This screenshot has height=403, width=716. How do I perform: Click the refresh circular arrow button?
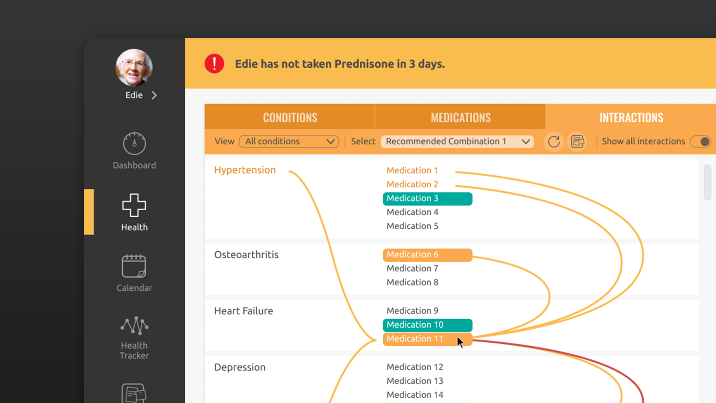[x=554, y=142]
